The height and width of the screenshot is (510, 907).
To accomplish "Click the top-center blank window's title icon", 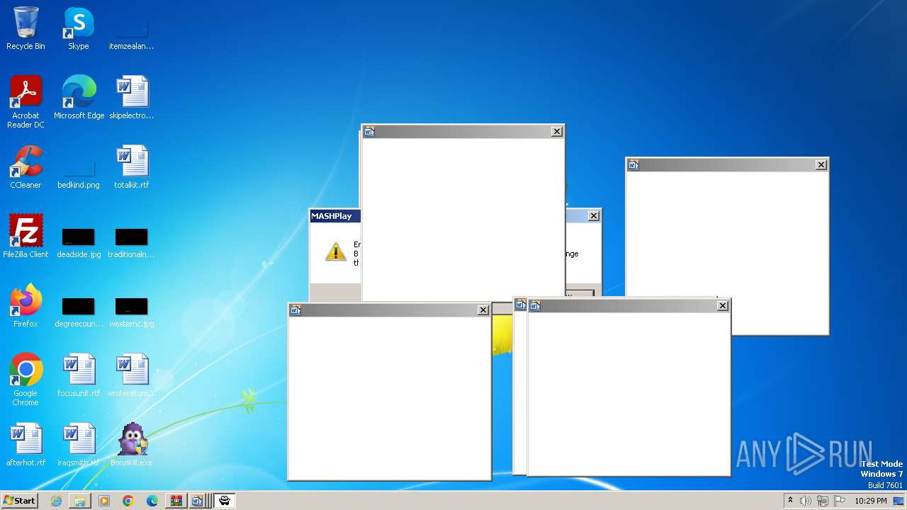I will pyautogui.click(x=369, y=132).
